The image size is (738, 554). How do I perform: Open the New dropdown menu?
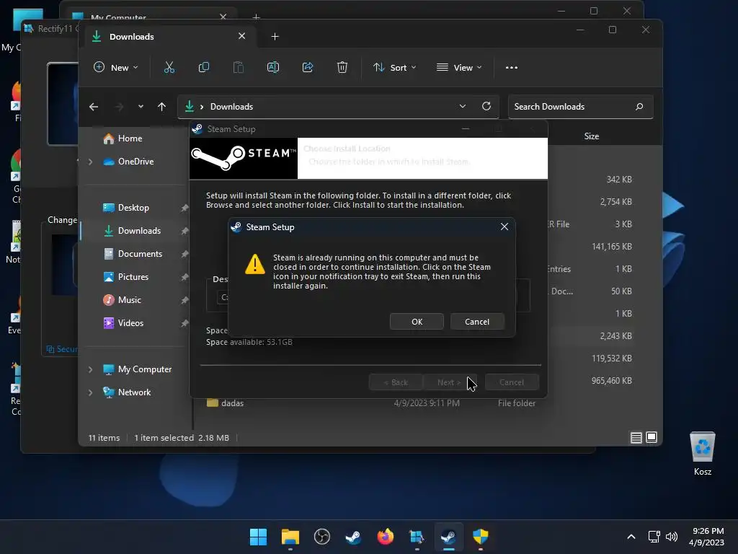pos(116,67)
